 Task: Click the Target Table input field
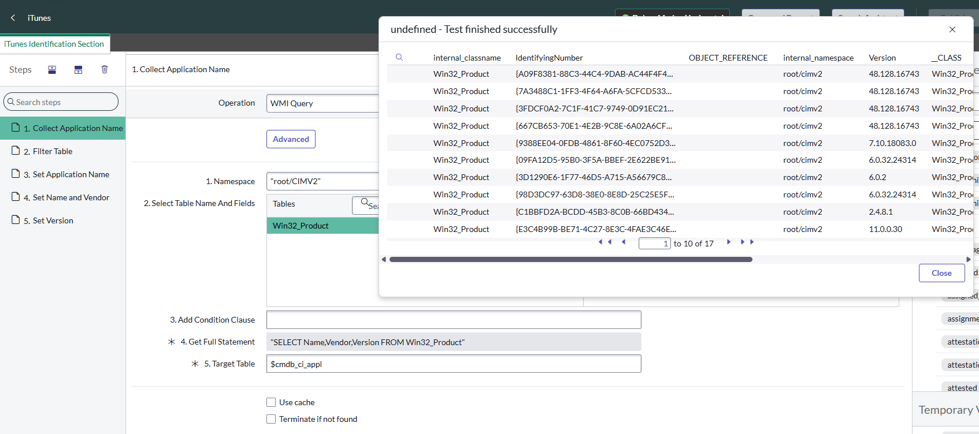pyautogui.click(x=454, y=364)
